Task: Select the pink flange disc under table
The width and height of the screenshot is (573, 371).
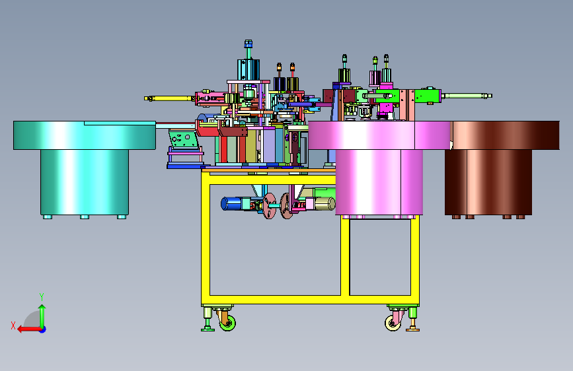Action: 270,207
